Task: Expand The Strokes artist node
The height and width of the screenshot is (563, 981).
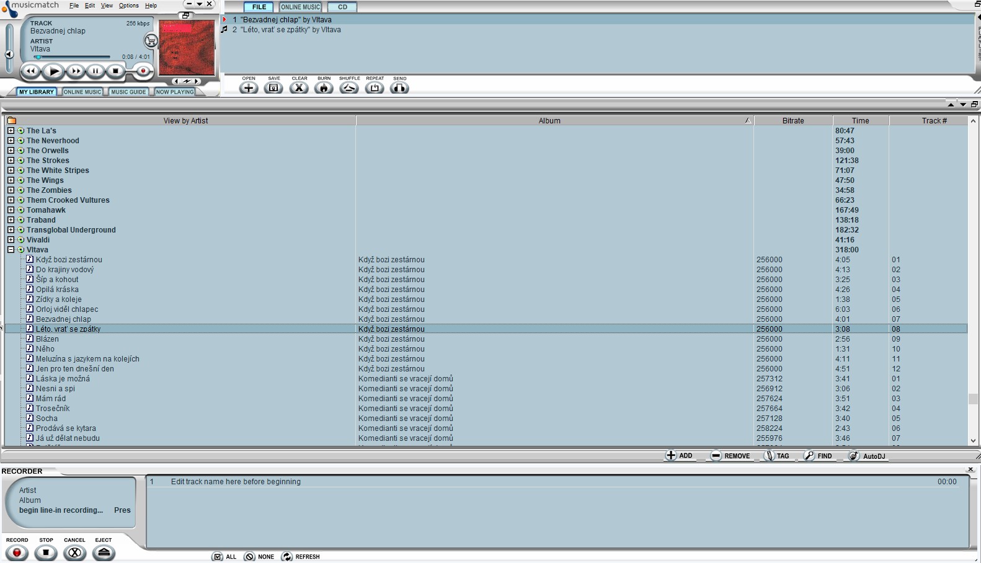Action: pos(11,161)
